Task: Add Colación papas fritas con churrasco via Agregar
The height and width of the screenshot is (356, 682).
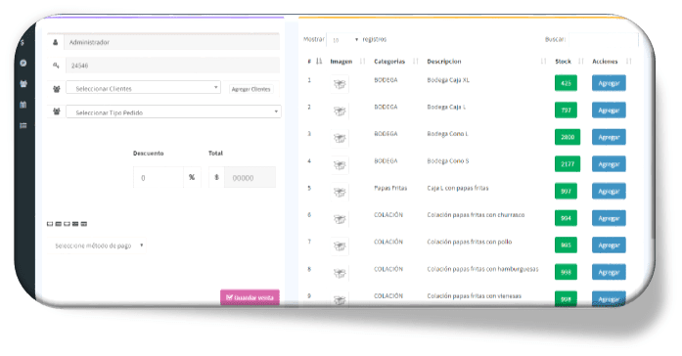Action: click(x=609, y=218)
